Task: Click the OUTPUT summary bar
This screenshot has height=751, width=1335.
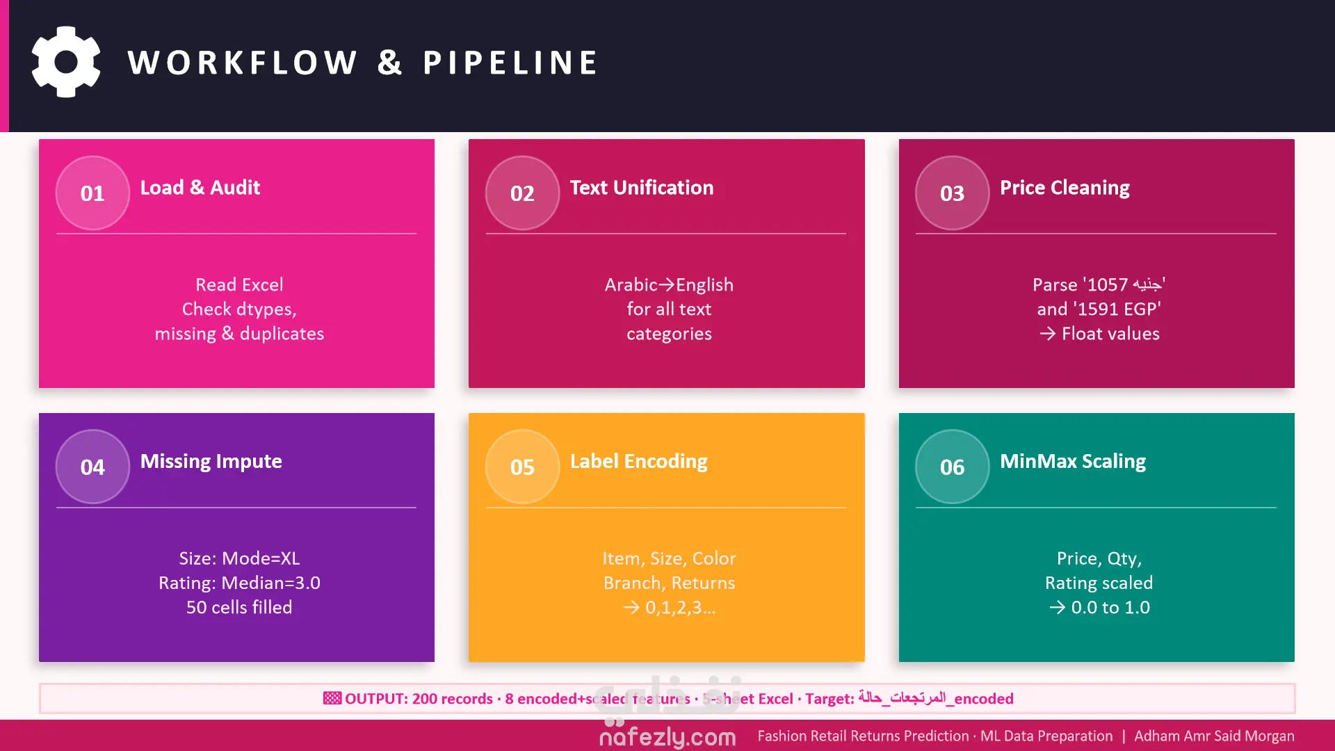Action: [667, 698]
